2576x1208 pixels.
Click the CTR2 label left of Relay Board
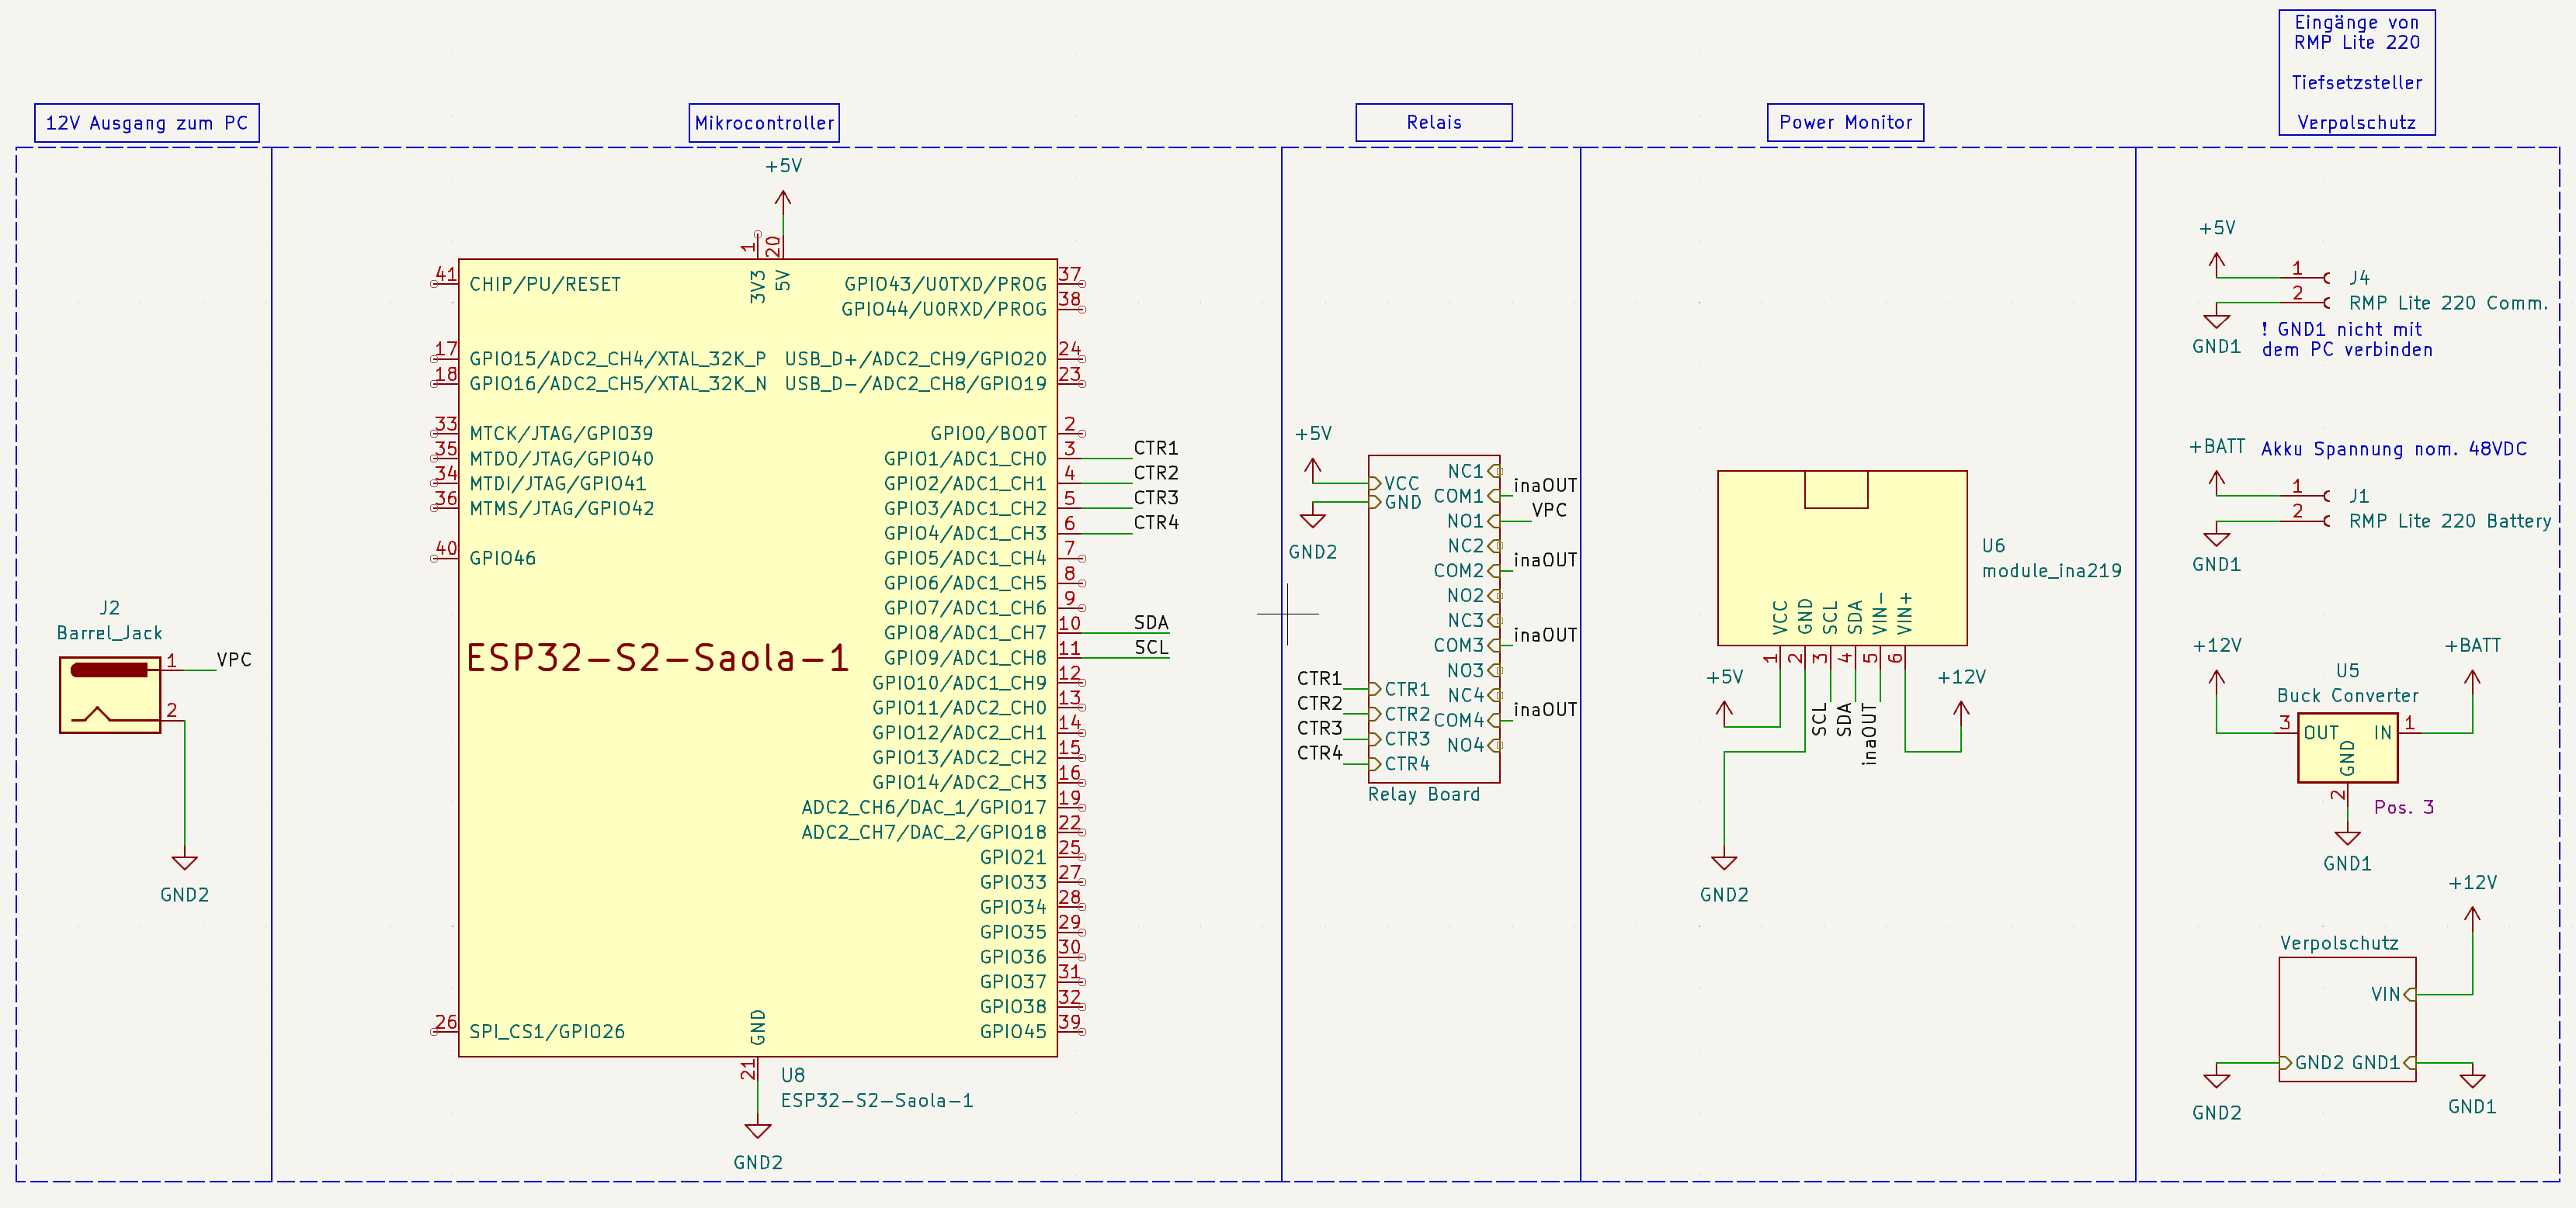tap(1320, 704)
